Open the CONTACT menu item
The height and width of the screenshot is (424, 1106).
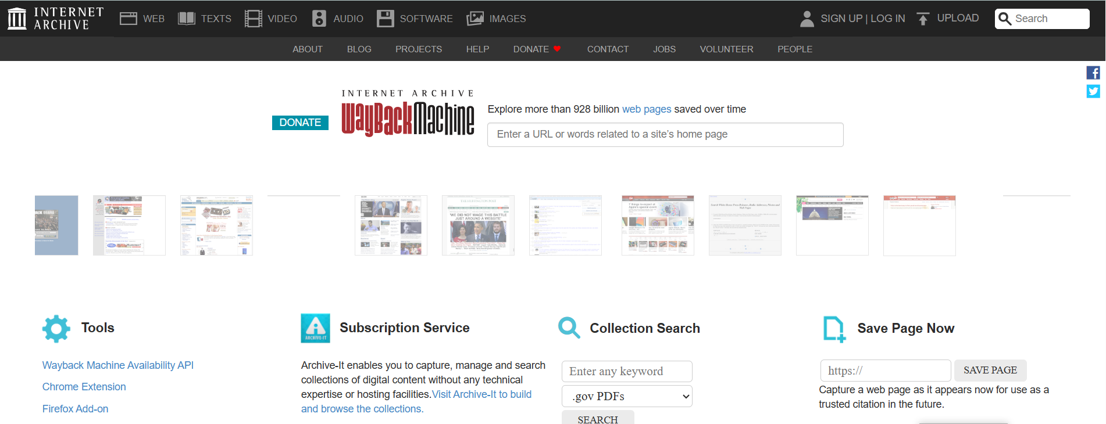(x=608, y=49)
